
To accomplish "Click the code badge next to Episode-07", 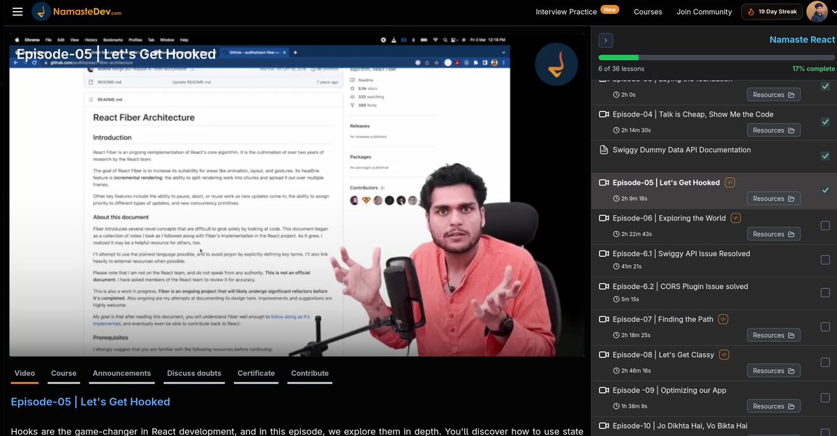I will pos(723,319).
